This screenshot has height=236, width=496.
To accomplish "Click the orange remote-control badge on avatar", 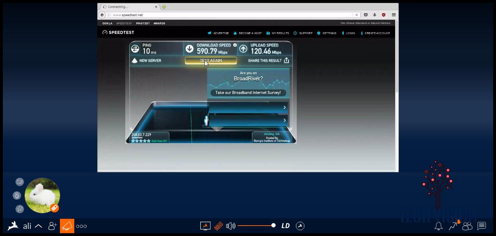I will 54,208.
